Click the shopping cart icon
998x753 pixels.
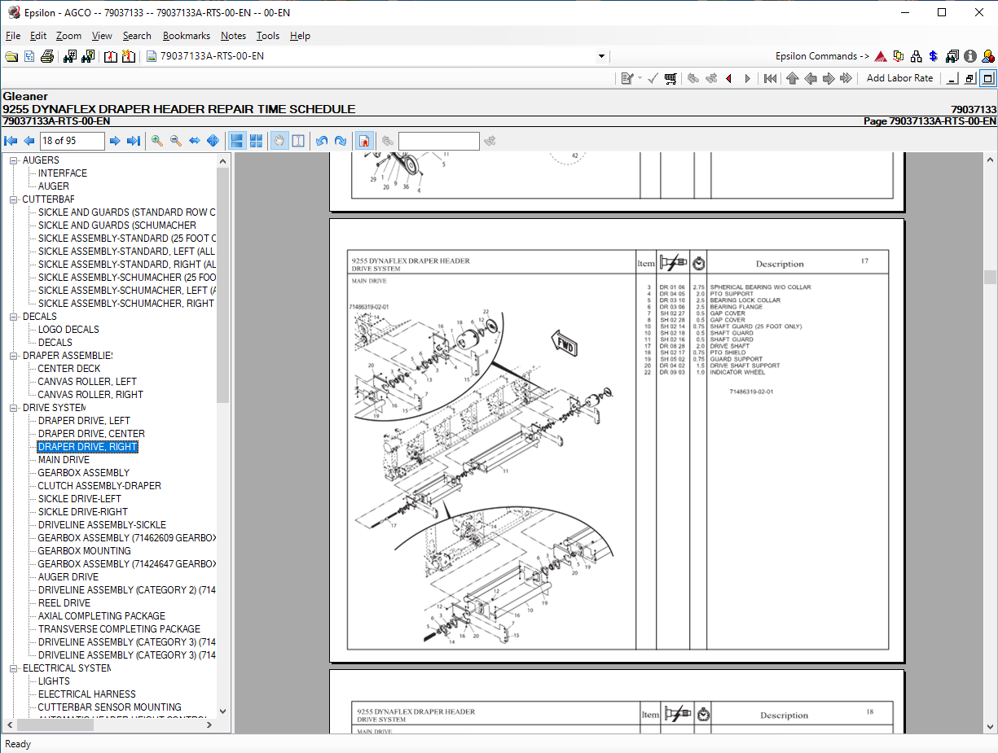[670, 78]
